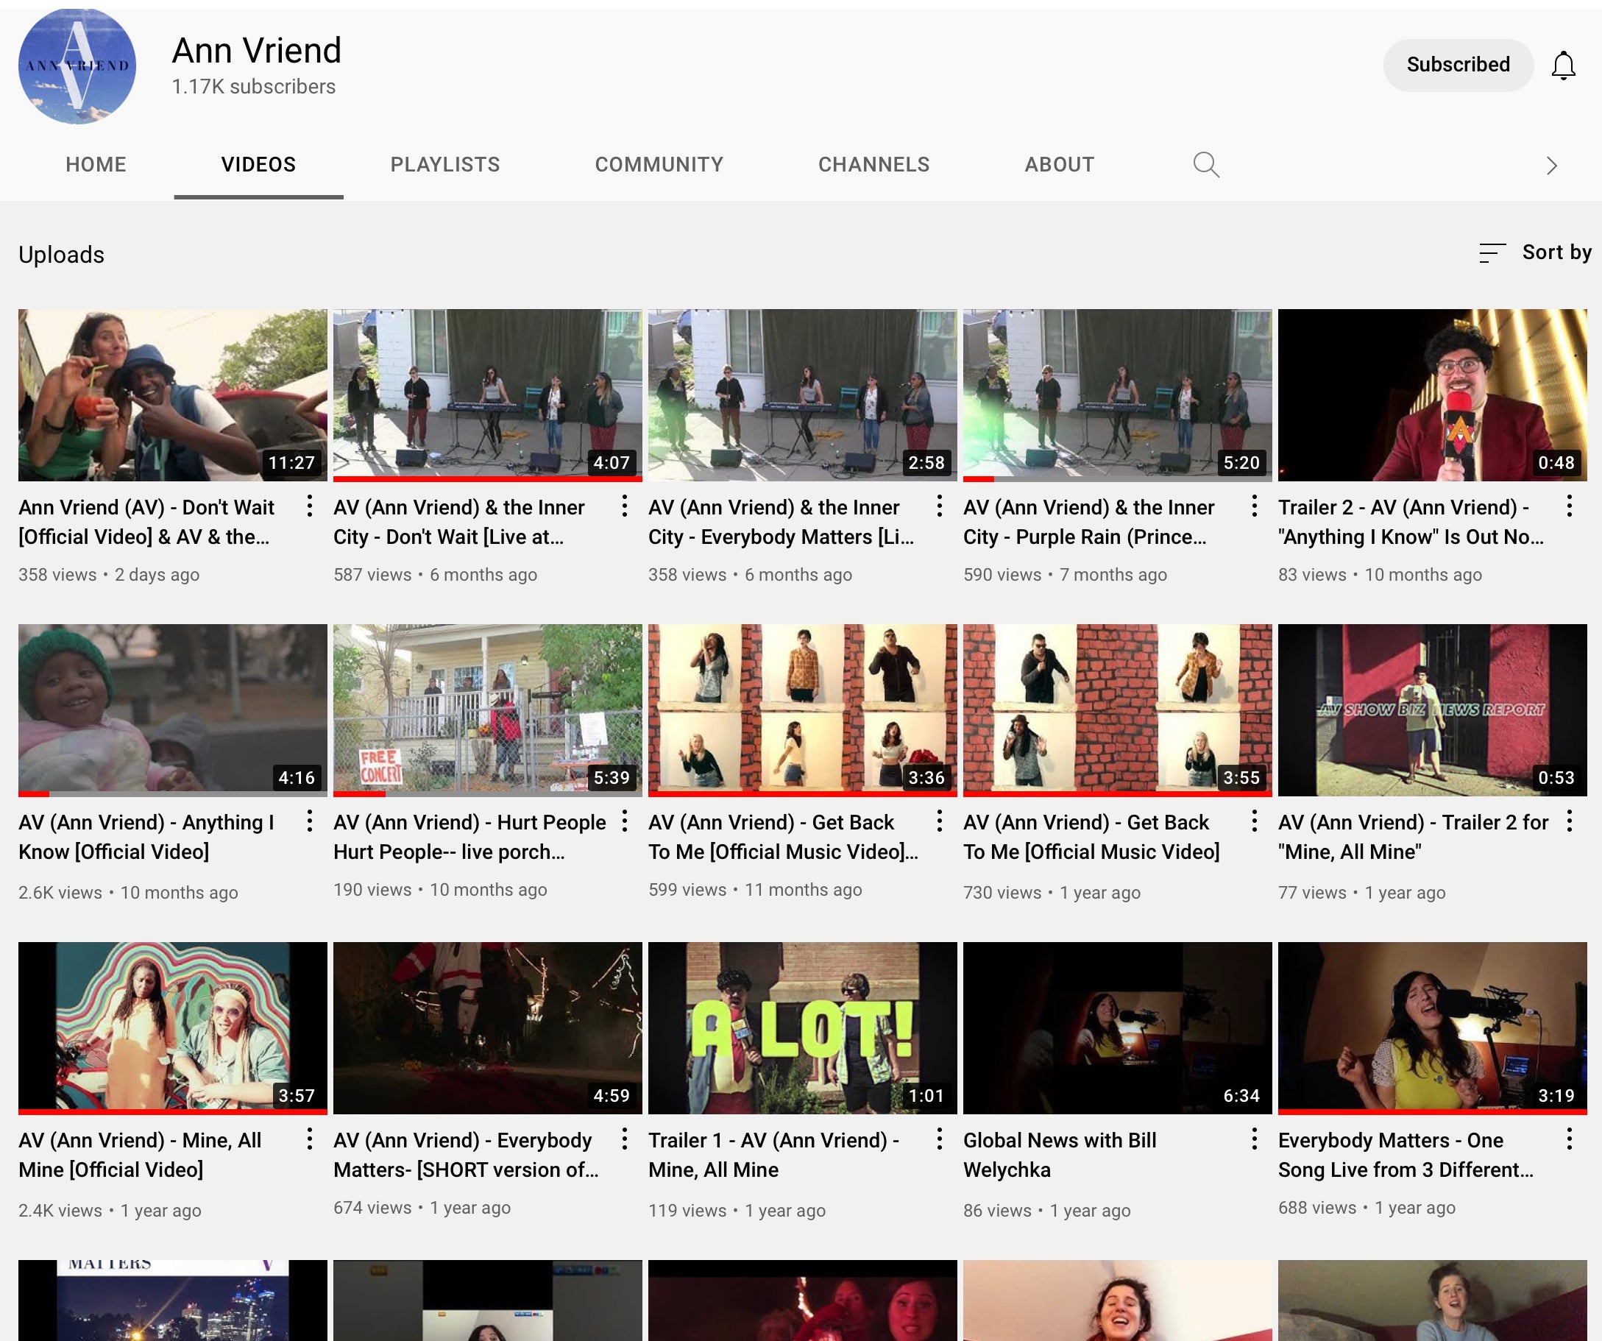Open the Channels tab
Screen dimensions: 1602x1341
874,165
